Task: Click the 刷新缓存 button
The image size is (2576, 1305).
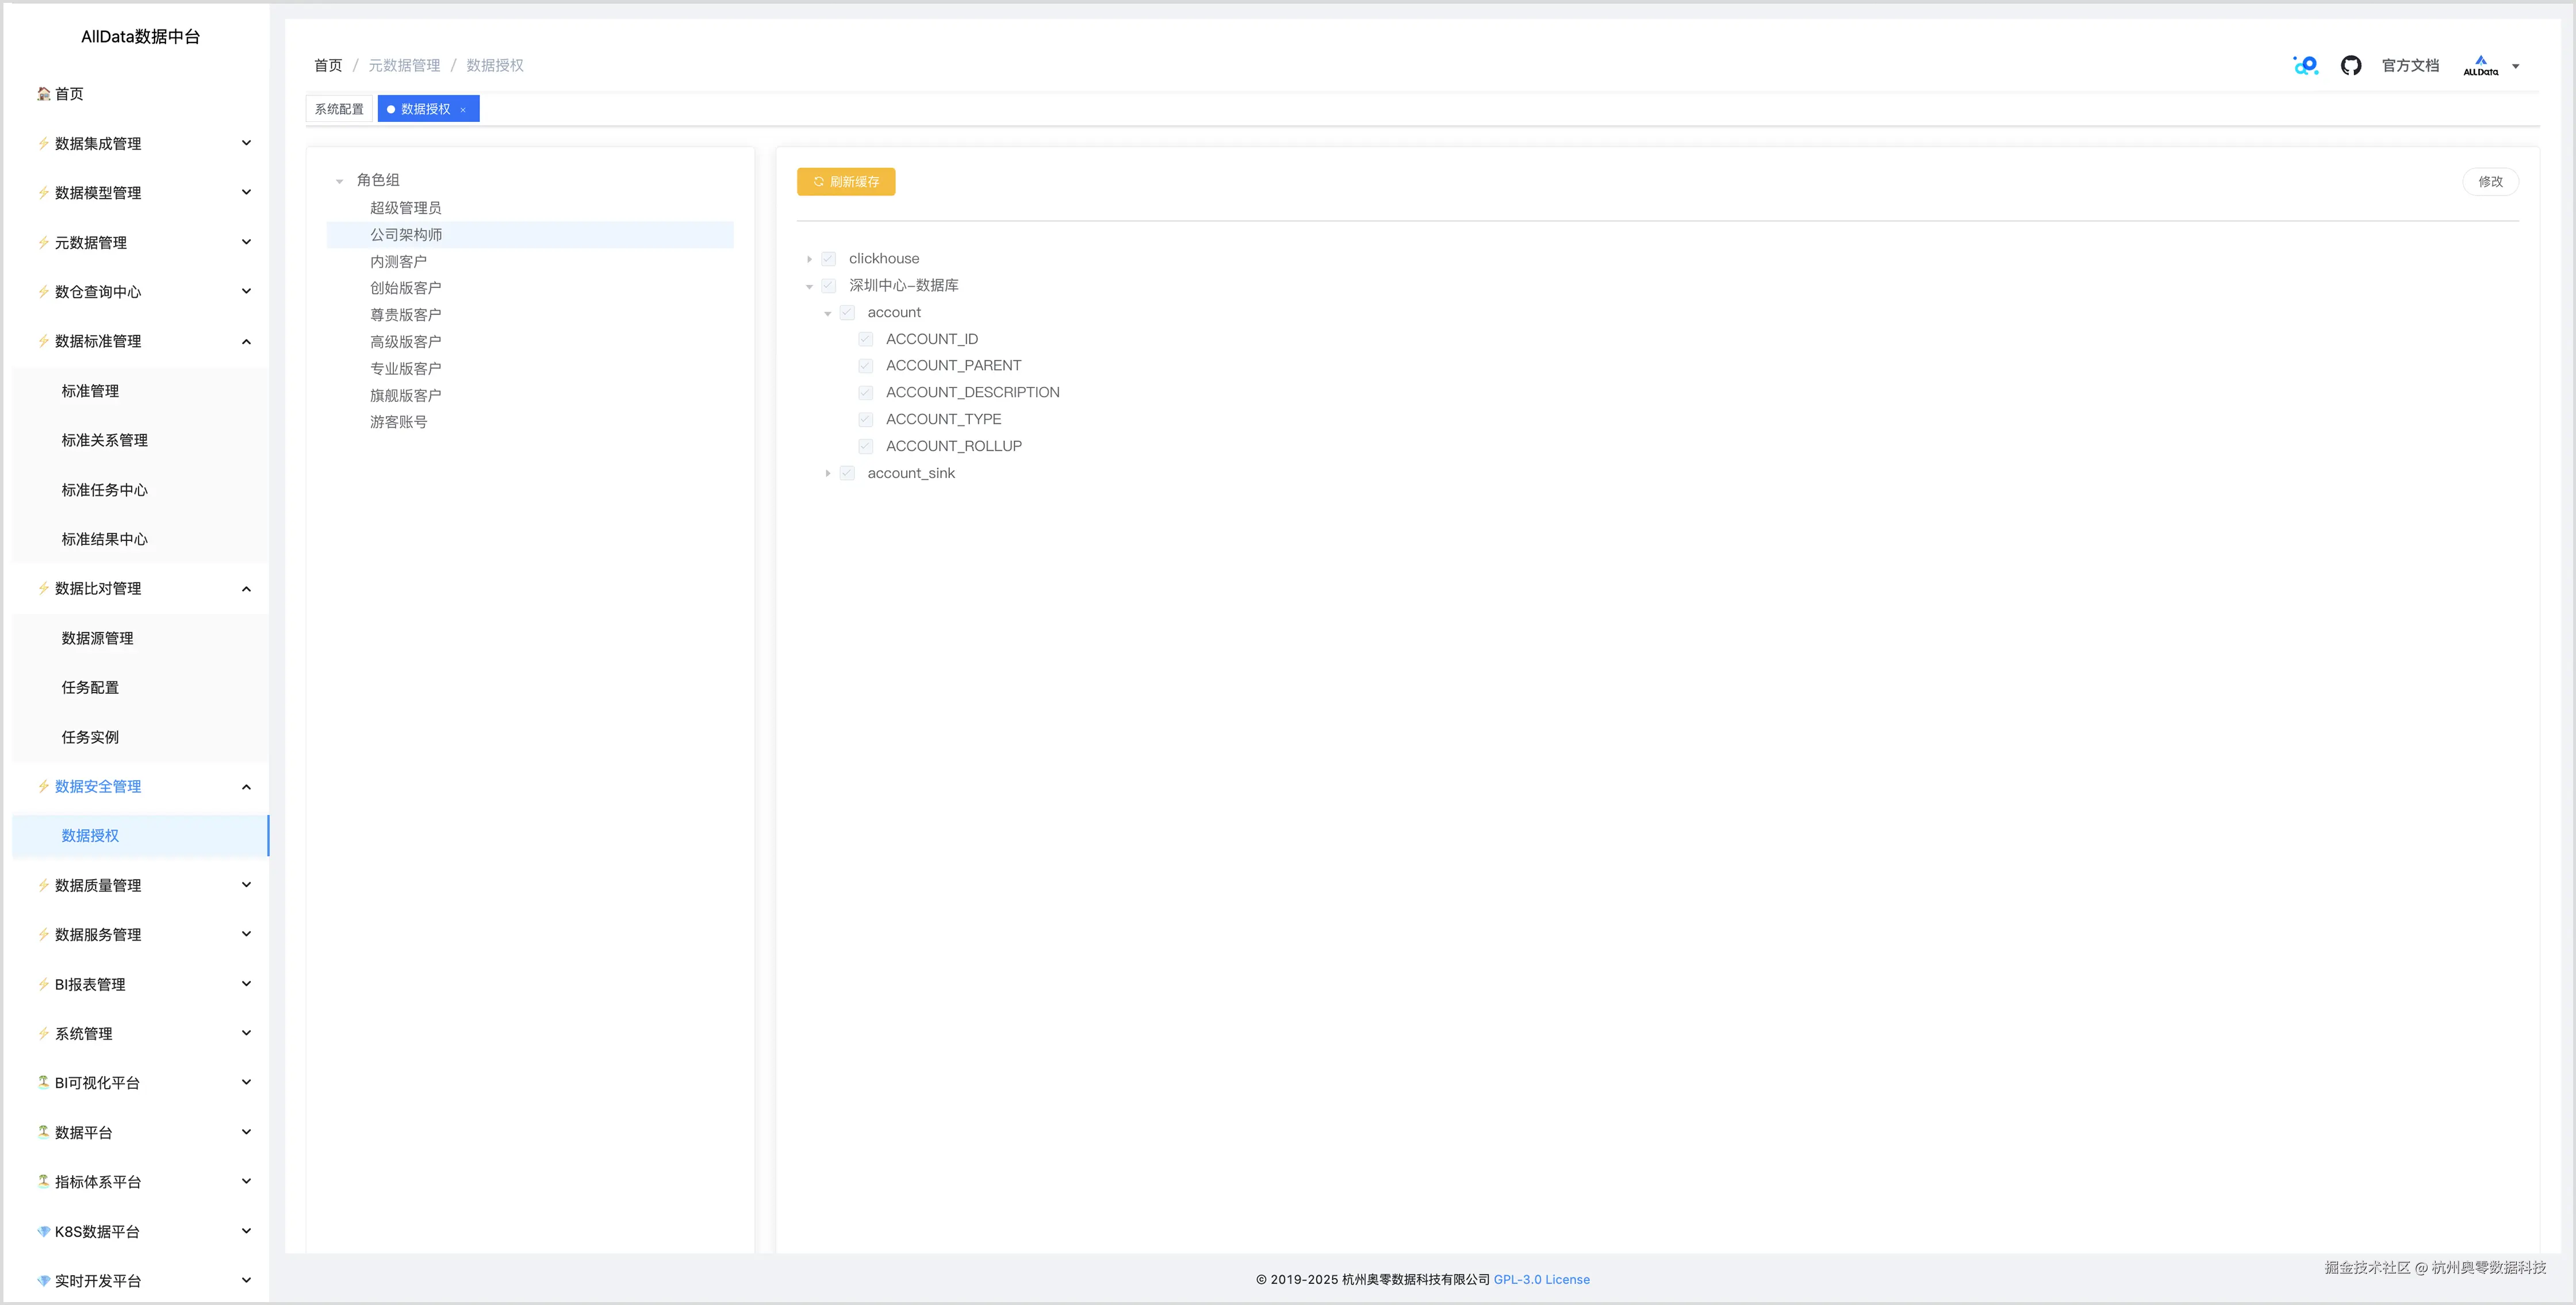Action: pos(845,182)
